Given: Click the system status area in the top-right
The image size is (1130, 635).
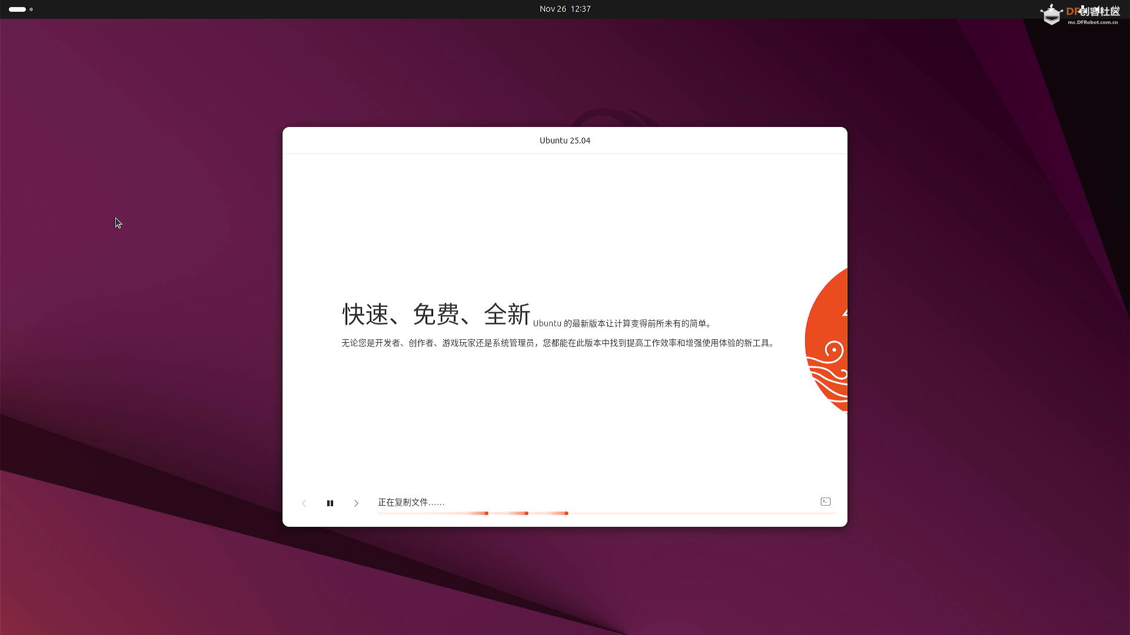Looking at the screenshot, I should click(1098, 9).
